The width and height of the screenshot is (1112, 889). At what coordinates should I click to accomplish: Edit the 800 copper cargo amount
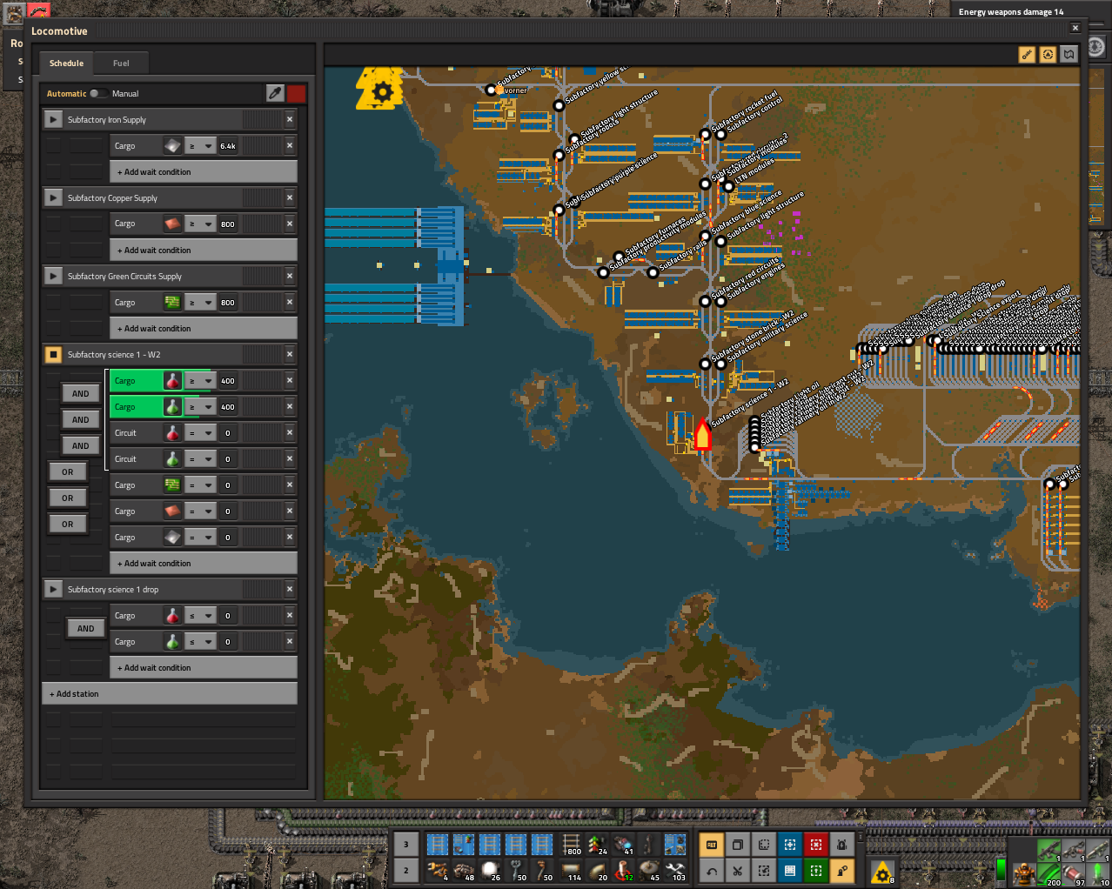pyautogui.click(x=229, y=224)
